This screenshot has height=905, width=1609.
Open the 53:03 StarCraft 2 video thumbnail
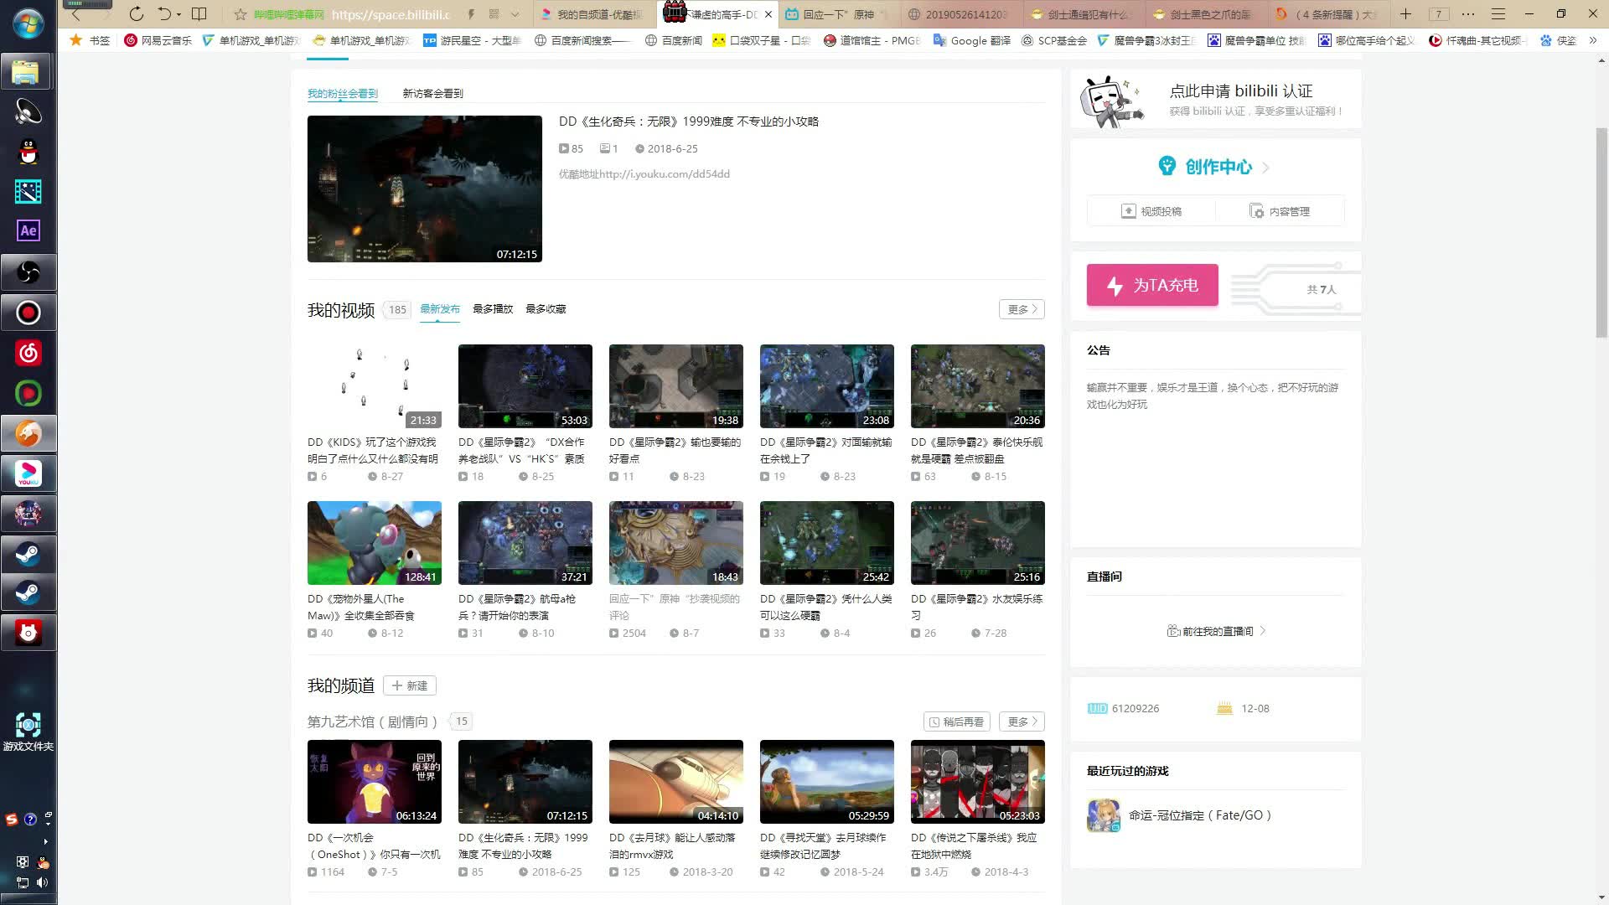coord(525,386)
